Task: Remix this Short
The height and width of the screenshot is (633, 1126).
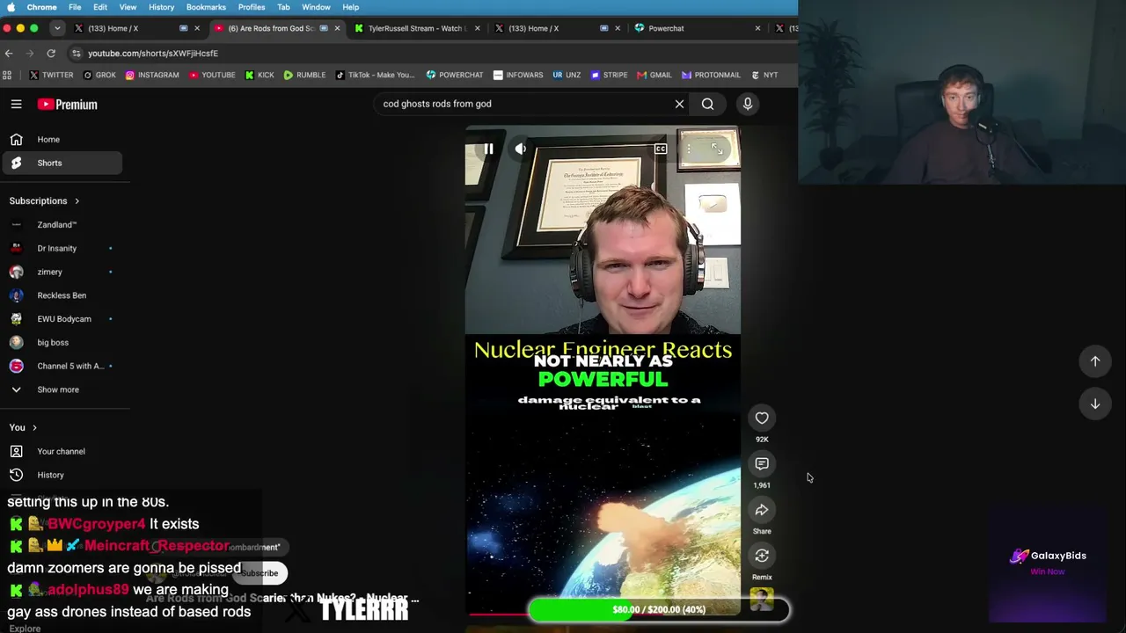Action: (x=762, y=556)
